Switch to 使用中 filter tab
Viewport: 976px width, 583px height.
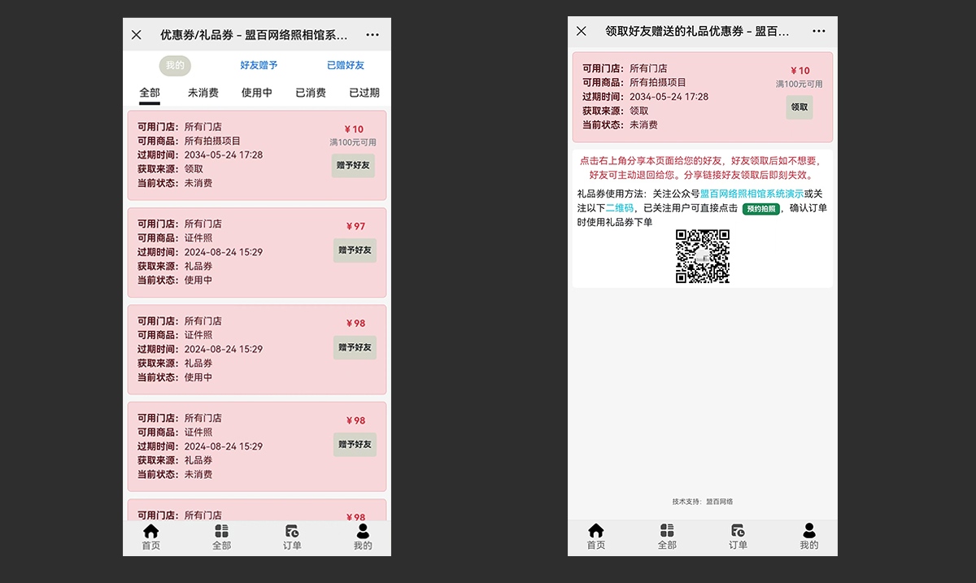point(257,93)
